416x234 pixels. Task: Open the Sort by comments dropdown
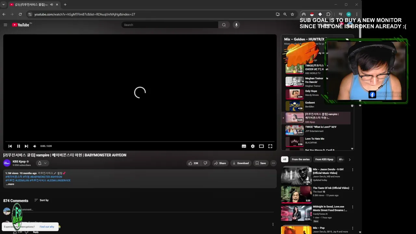41,200
